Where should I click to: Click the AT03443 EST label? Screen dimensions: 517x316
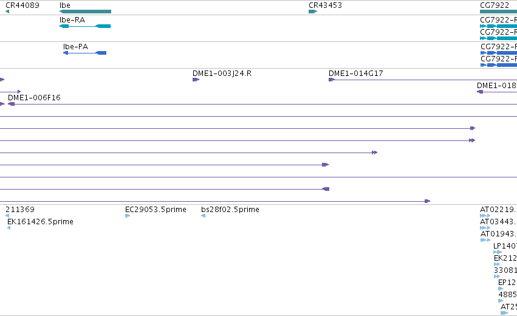click(497, 222)
